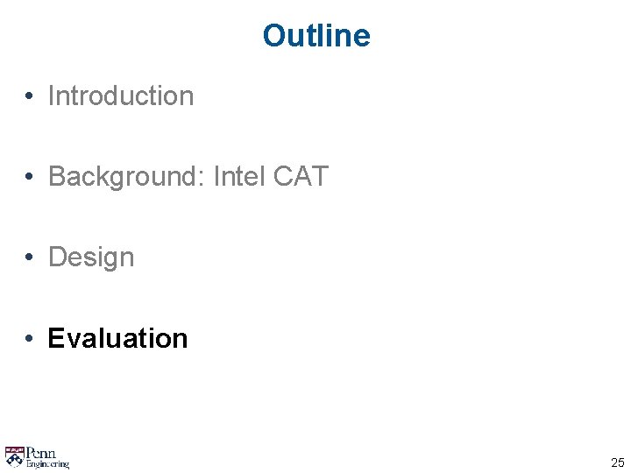631x473 pixels.
Task: Select the Outline slide title
Action: pyautogui.click(x=316, y=36)
